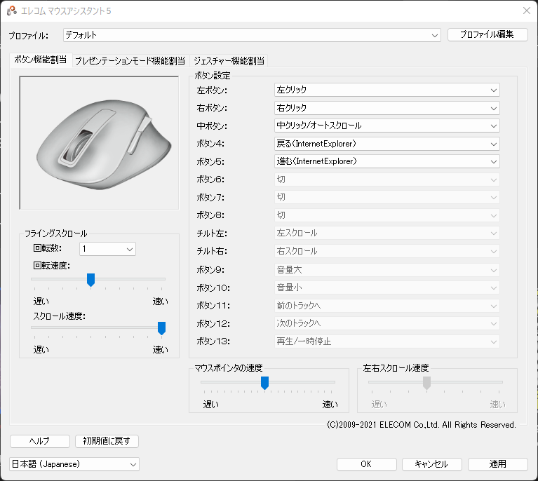Open the ボタン9 dropdown showing 音量大
The image size is (538, 481).
(387, 270)
